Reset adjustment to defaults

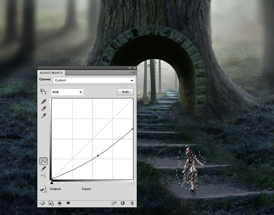coord(123,203)
